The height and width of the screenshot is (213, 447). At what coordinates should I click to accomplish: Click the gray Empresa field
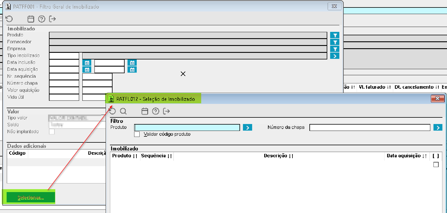pos(188,49)
